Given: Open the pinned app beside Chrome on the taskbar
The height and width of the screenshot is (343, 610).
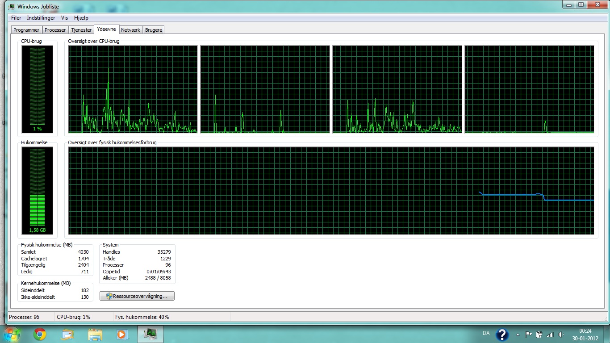Looking at the screenshot, I should tap(67, 334).
